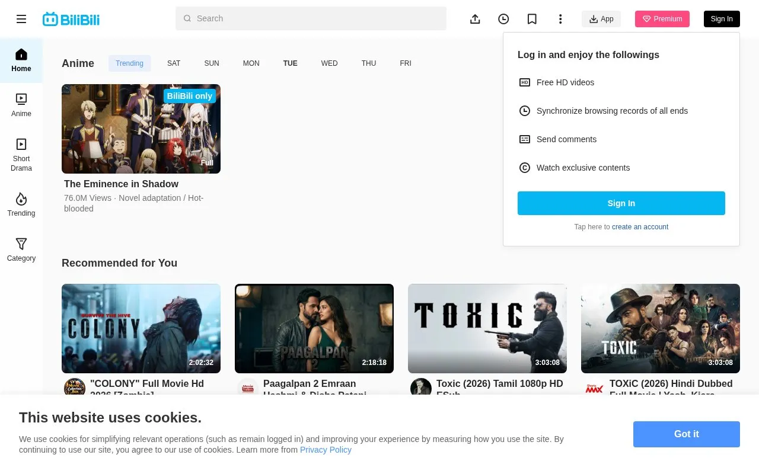
Task: Open the three-dot more options menu
Action: [x=560, y=19]
